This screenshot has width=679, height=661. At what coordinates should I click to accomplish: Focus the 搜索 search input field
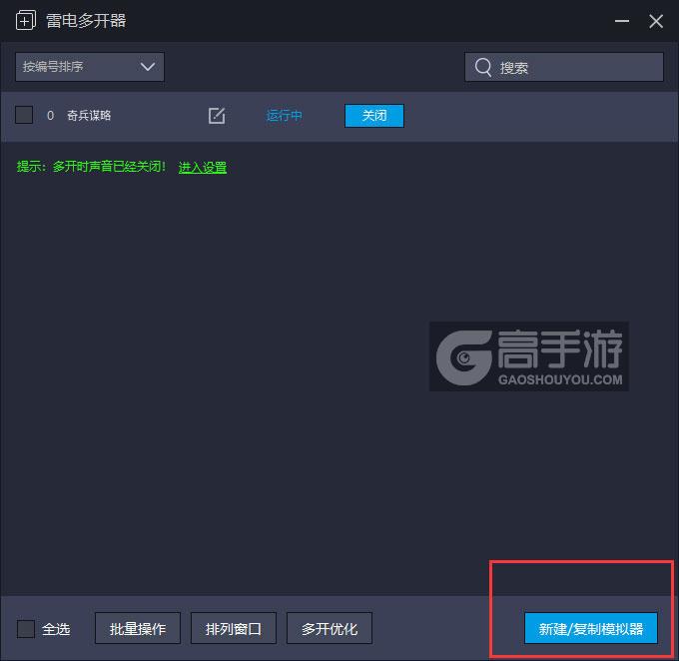click(574, 67)
